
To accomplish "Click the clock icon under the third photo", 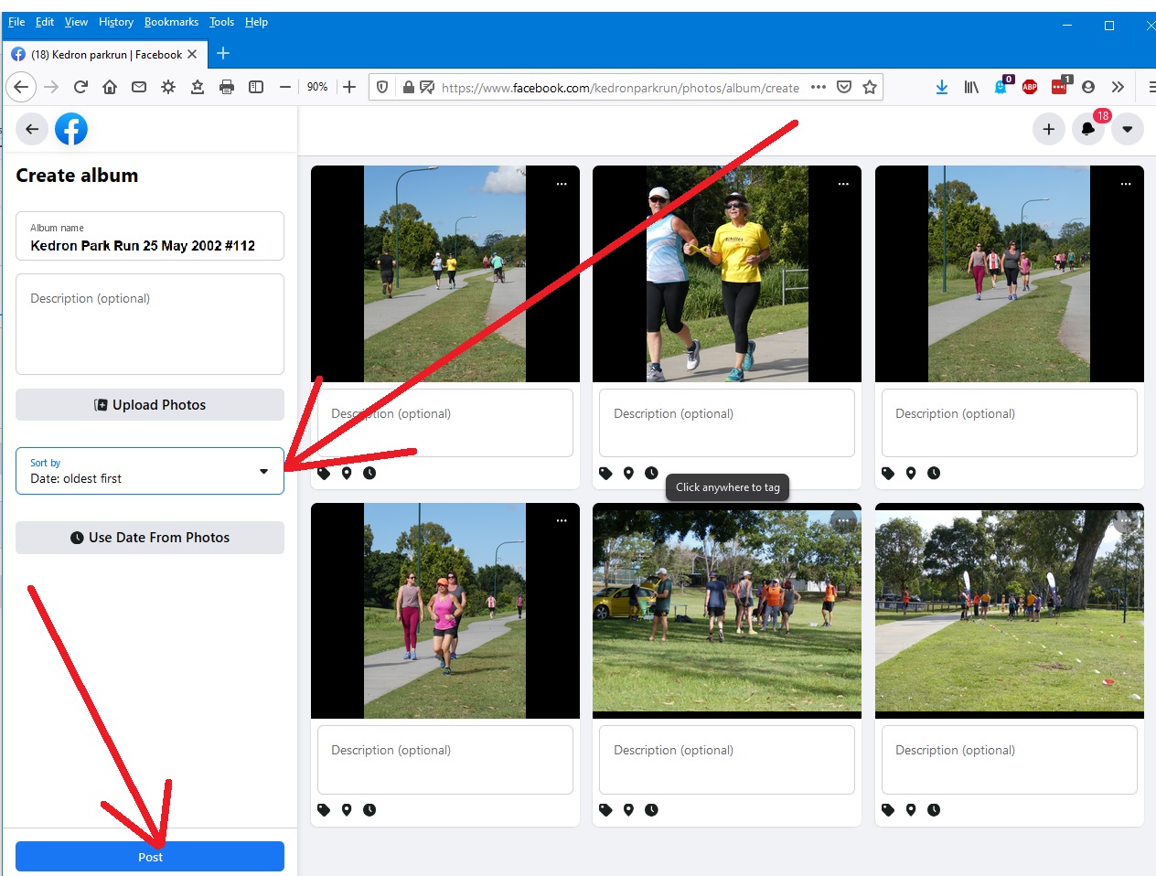I will (934, 473).
